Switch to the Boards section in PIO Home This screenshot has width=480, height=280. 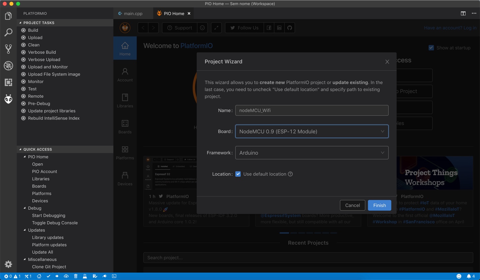point(125,127)
